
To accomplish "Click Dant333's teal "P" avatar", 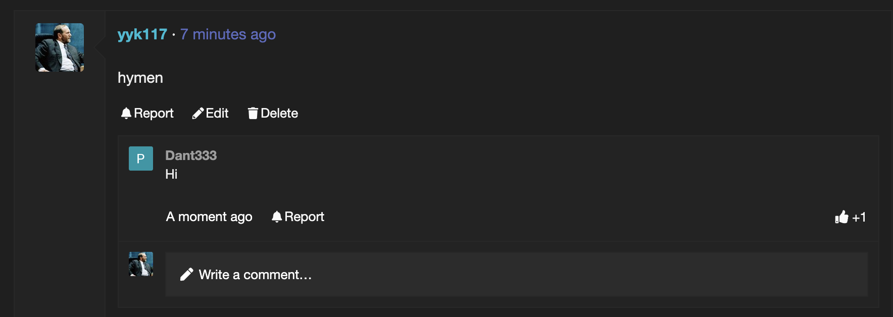I will [141, 159].
